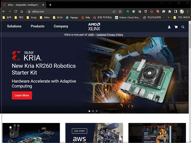Click the red Learn More button
Screen dimensions: 191x143
click(x=22, y=95)
